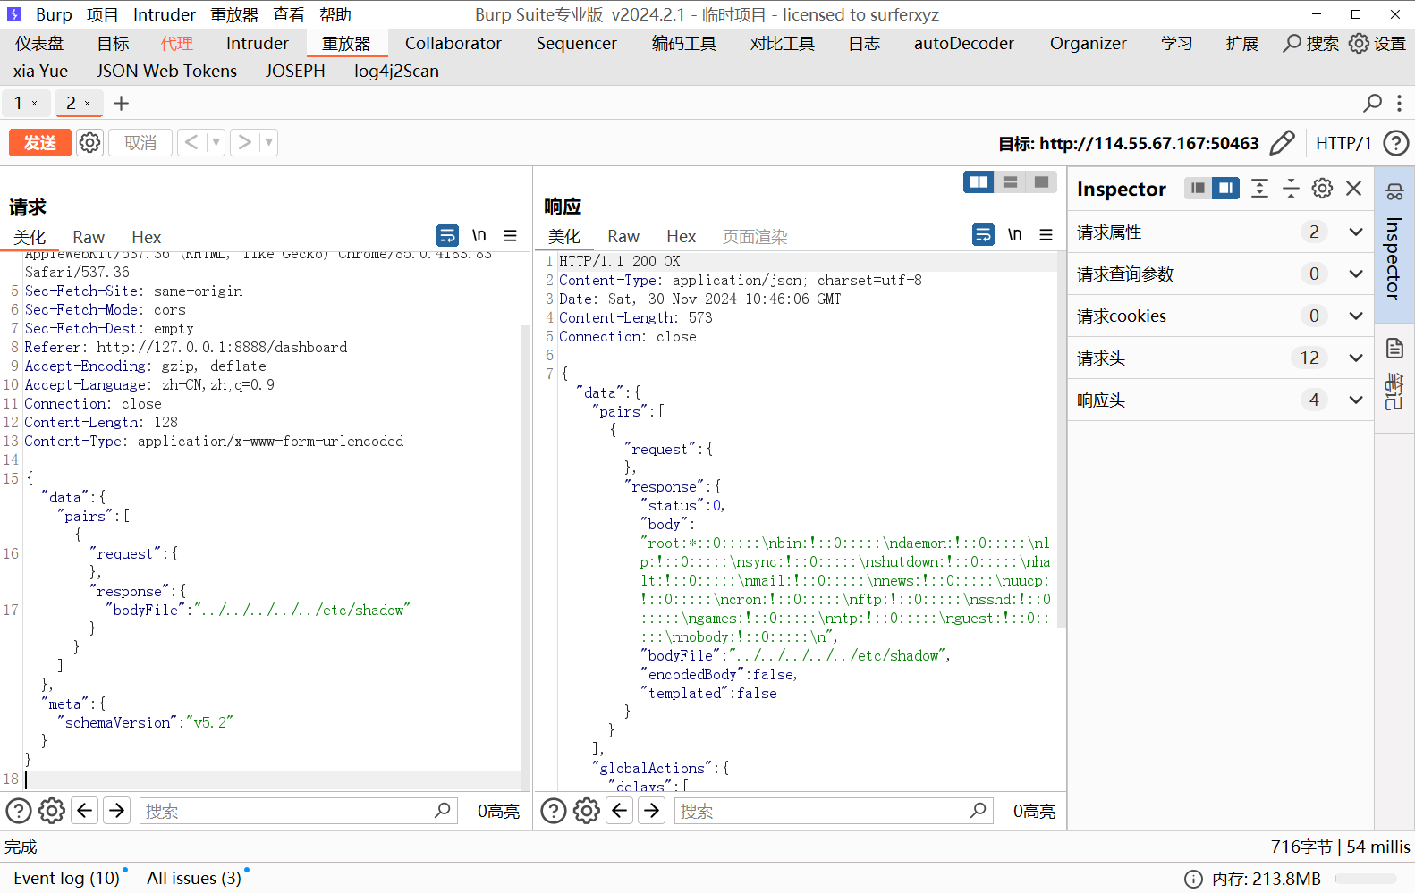
Task: Open the 项目 Project menu
Action: pos(103,14)
